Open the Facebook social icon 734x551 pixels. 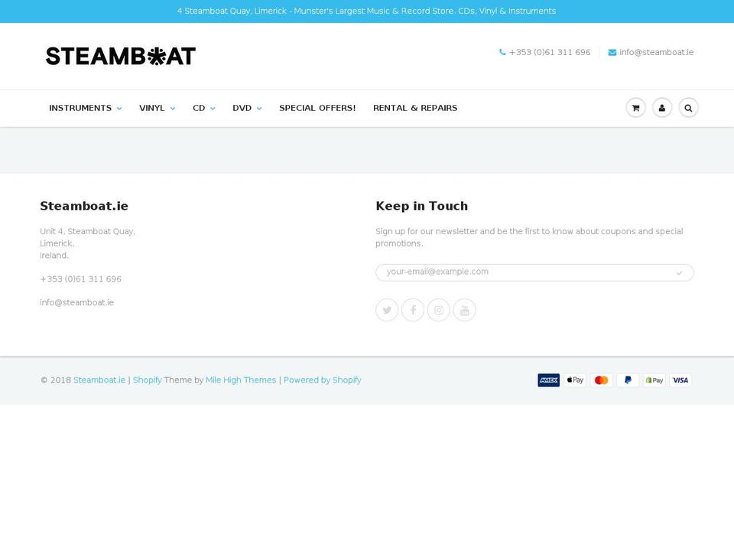(x=413, y=310)
